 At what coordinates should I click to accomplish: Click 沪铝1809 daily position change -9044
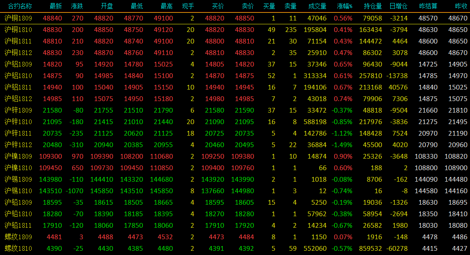pyautogui.click(x=399, y=64)
